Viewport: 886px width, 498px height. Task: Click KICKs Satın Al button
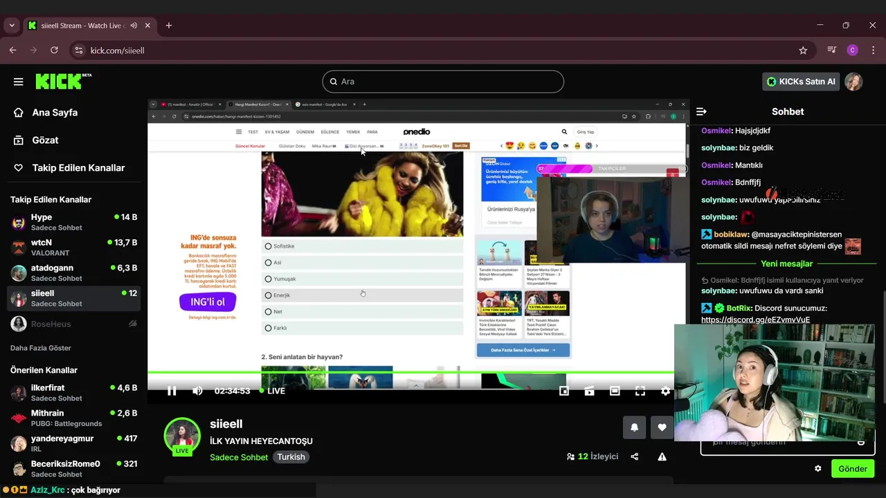(x=801, y=82)
